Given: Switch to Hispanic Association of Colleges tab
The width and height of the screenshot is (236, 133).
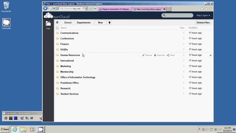Looking at the screenshot, I should point(115,9).
